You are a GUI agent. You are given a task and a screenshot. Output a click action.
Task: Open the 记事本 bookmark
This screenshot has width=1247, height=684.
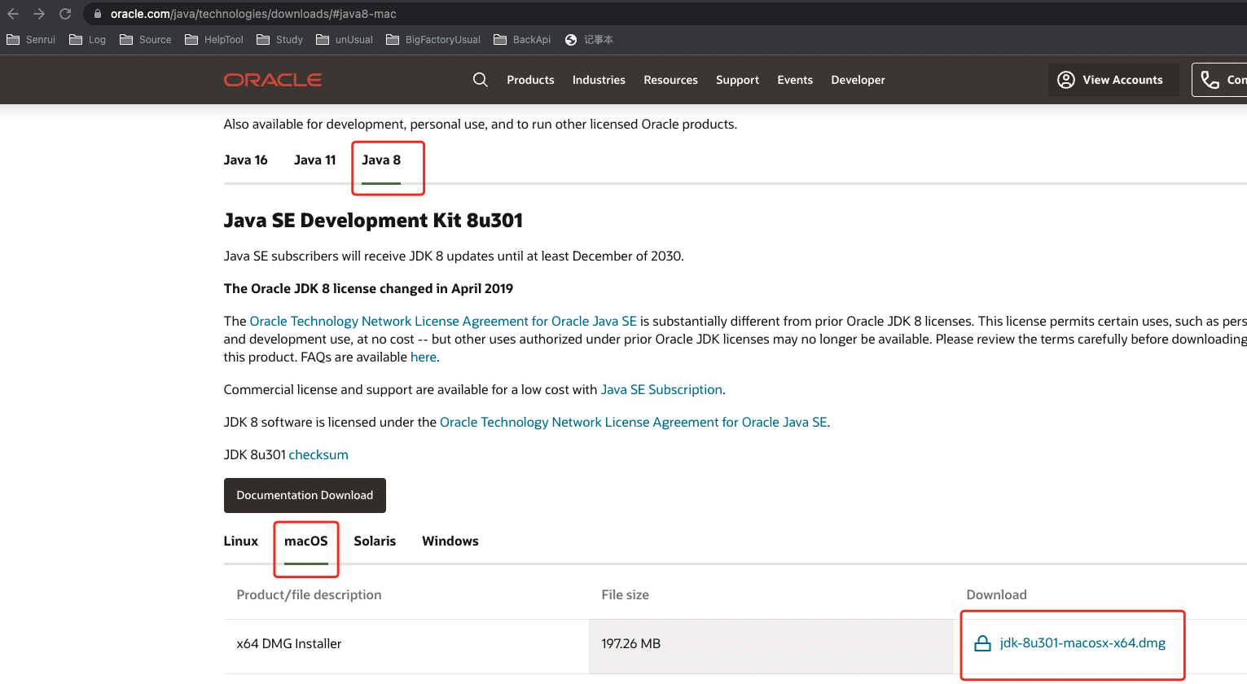(x=589, y=40)
